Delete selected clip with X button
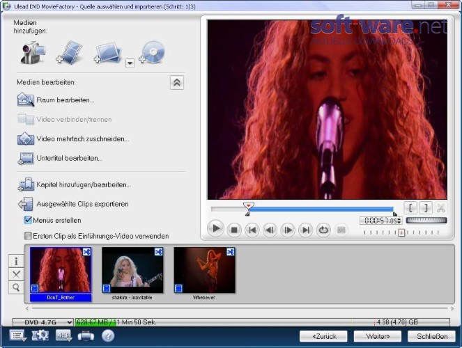Viewport: 462px width, 348px height. coord(16,274)
